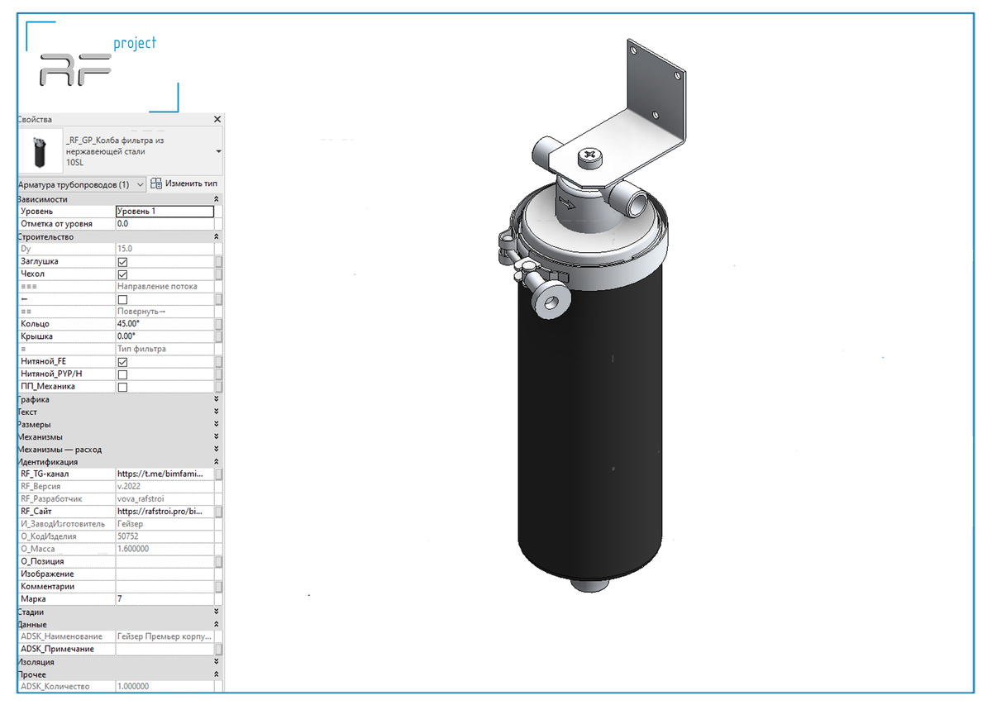Click associate-parameter button in О_Позиция row

[x=218, y=561]
